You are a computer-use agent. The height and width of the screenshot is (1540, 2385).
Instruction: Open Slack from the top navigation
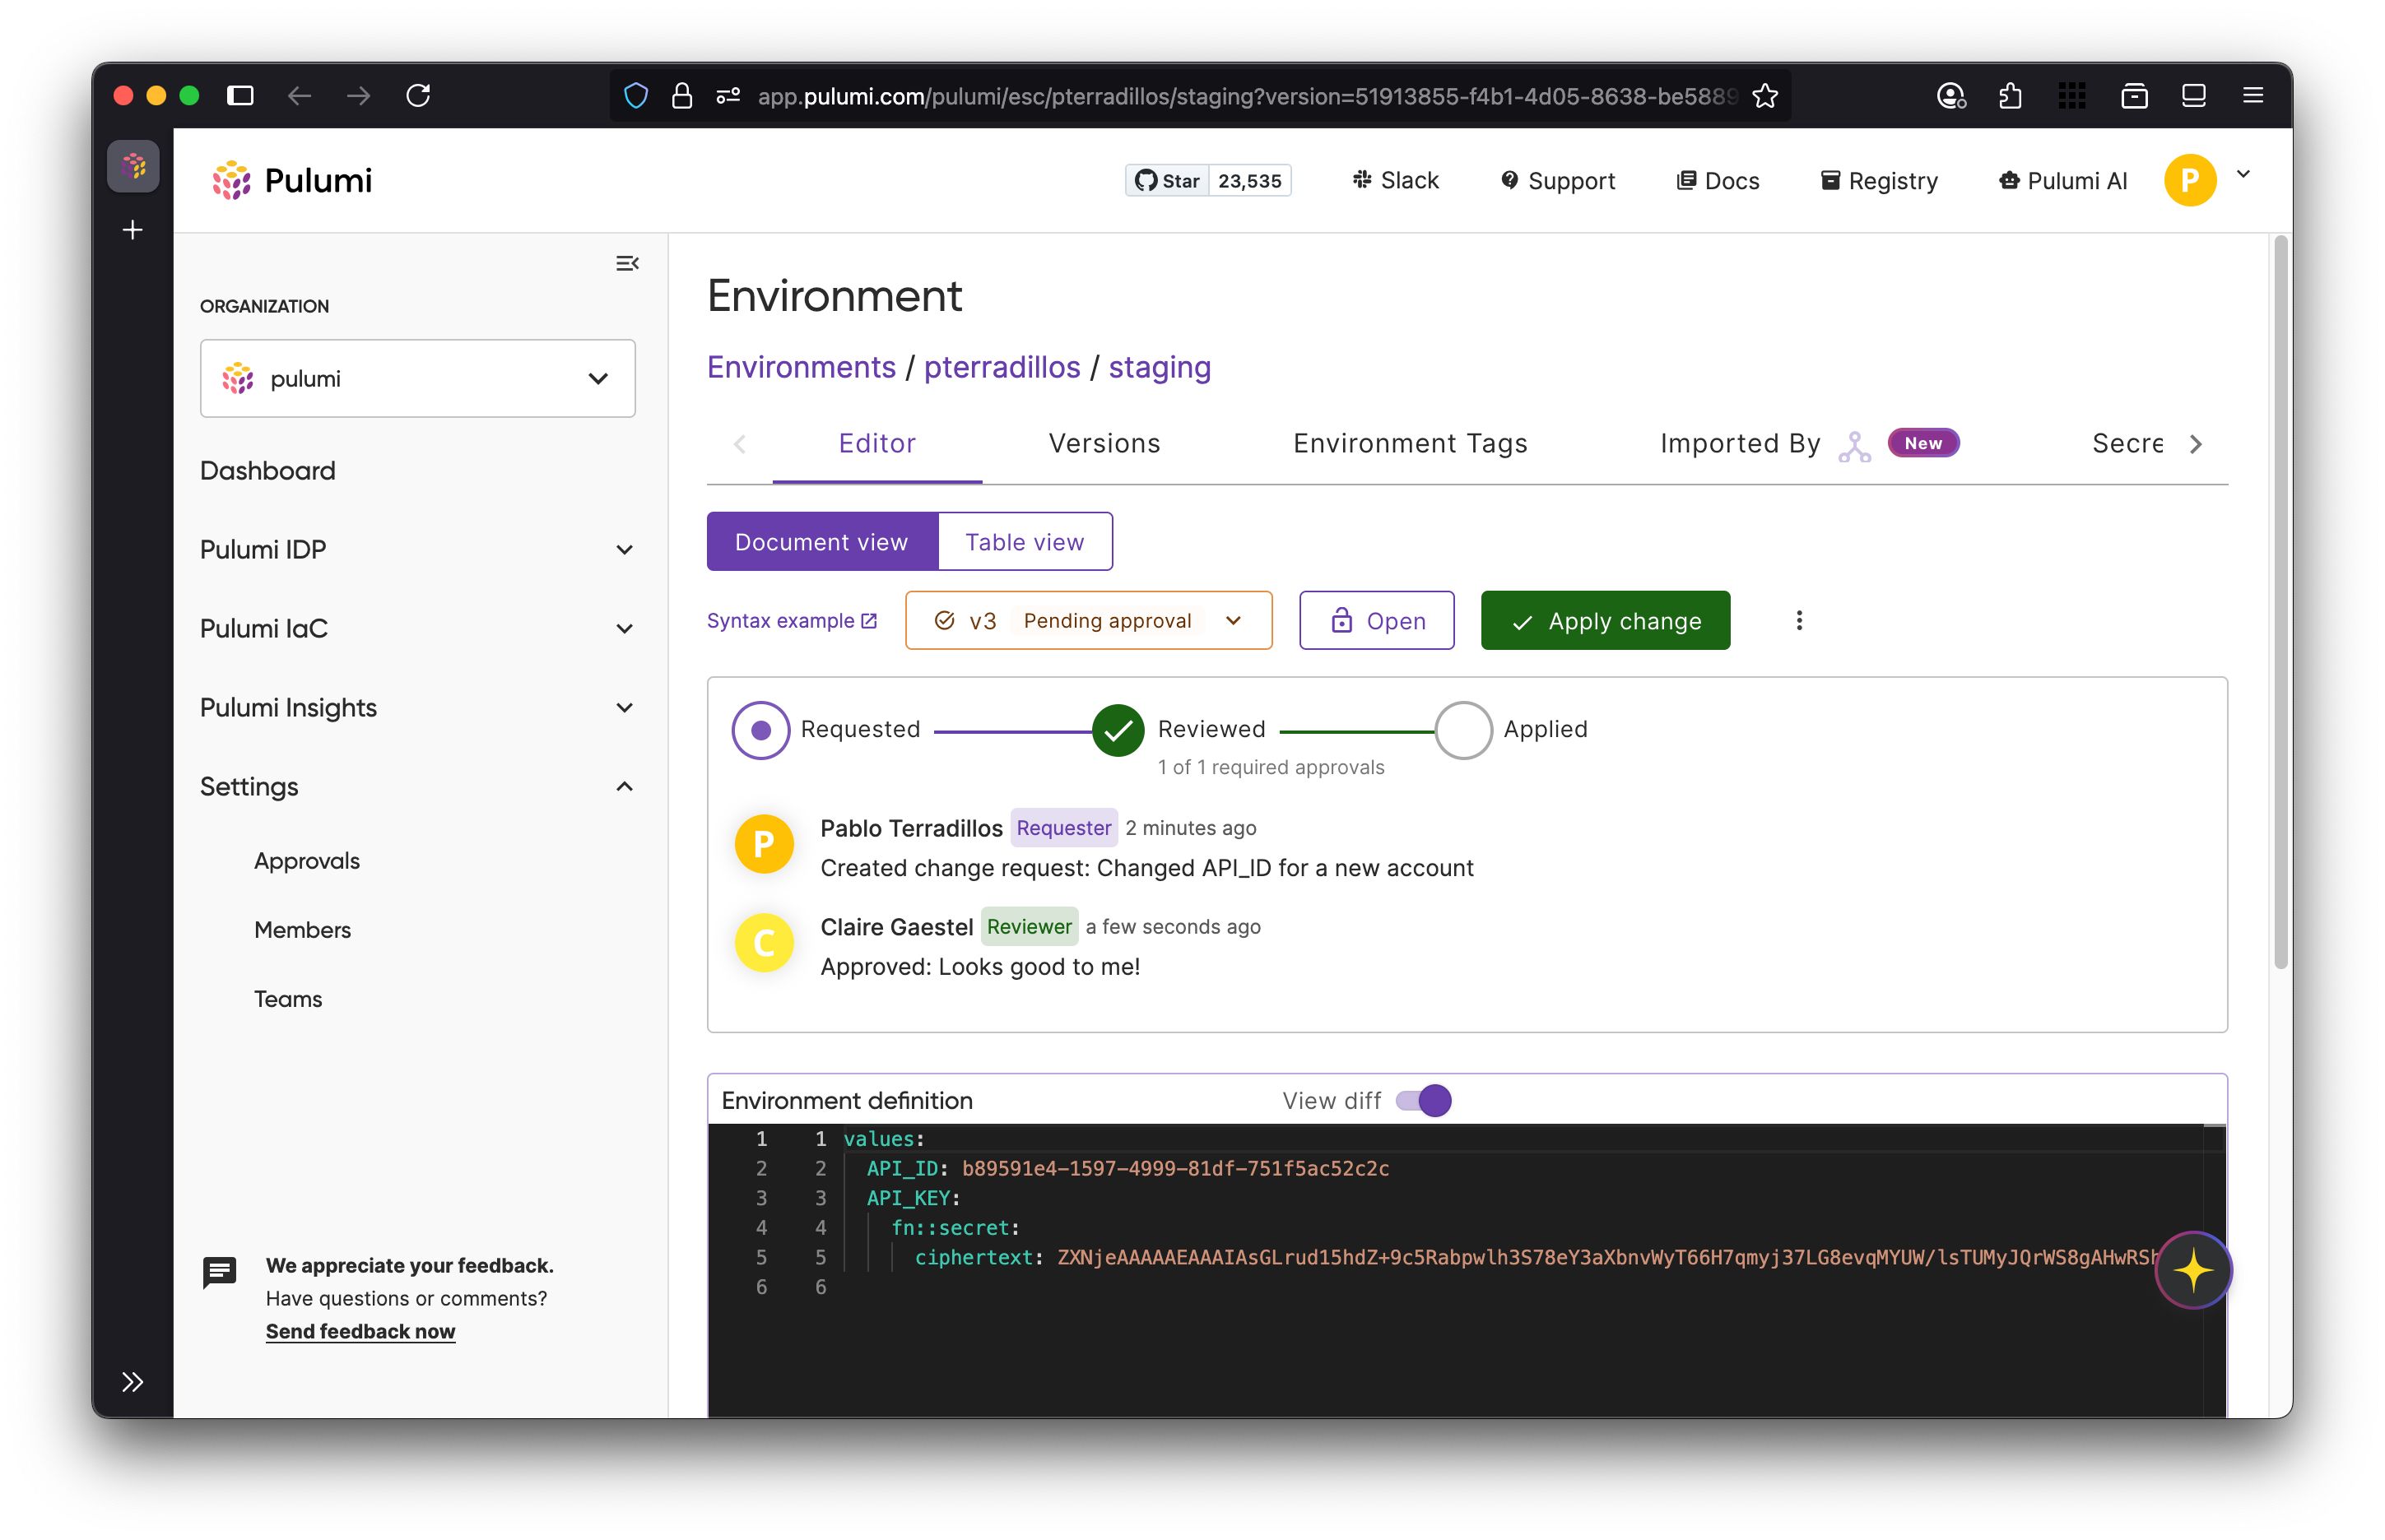(1397, 180)
